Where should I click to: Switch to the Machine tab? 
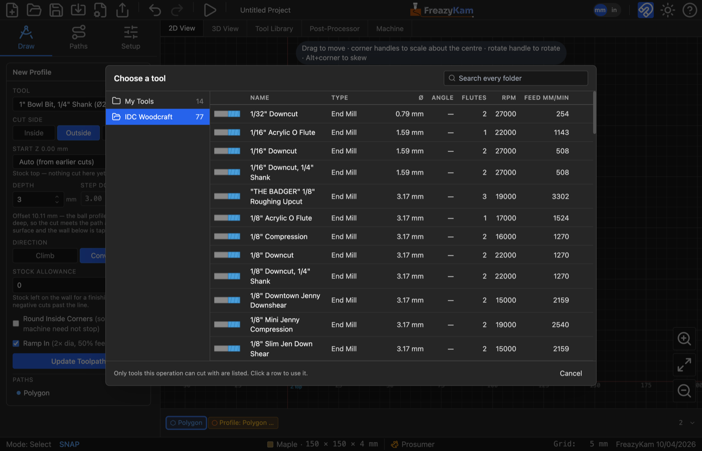click(390, 29)
